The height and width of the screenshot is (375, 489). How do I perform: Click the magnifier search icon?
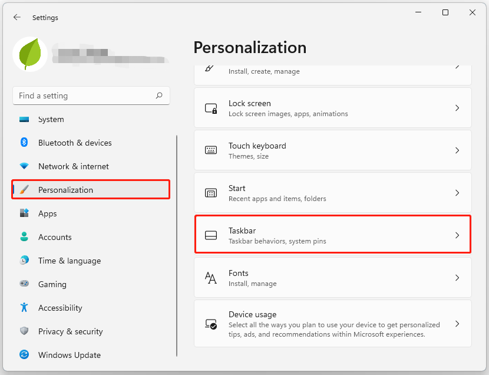click(x=159, y=96)
